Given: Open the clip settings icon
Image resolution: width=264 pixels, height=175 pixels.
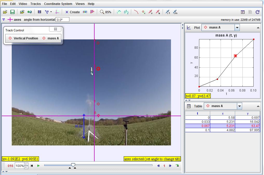Looking at the screenshot, I should point(39,12).
